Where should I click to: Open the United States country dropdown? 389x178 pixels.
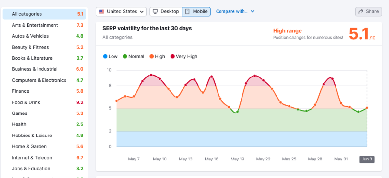(x=121, y=11)
